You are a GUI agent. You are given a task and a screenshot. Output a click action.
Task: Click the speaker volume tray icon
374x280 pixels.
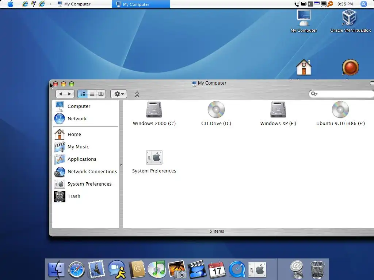pyautogui.click(x=310, y=4)
